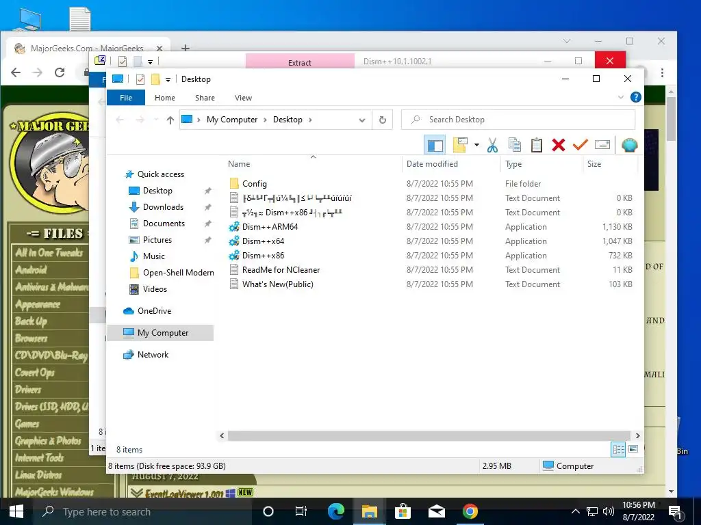Click the red X Delete icon
This screenshot has width=701, height=525.
(559, 145)
